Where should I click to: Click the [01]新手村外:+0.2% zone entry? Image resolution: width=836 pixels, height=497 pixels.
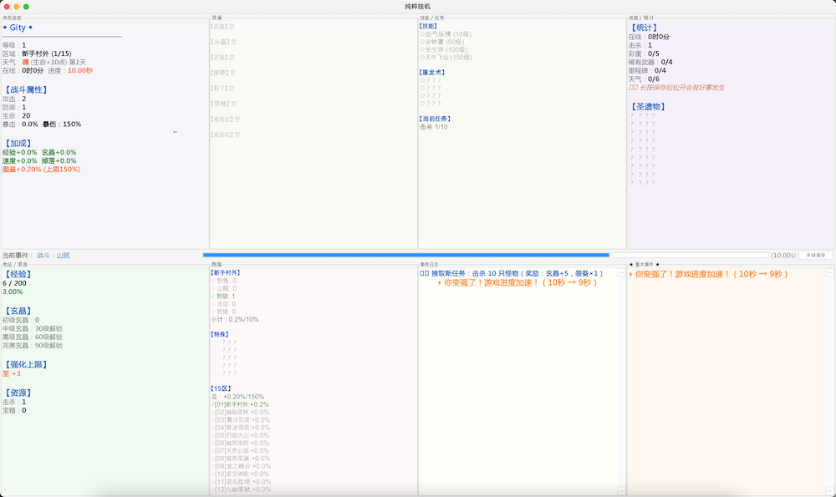[x=240, y=405]
